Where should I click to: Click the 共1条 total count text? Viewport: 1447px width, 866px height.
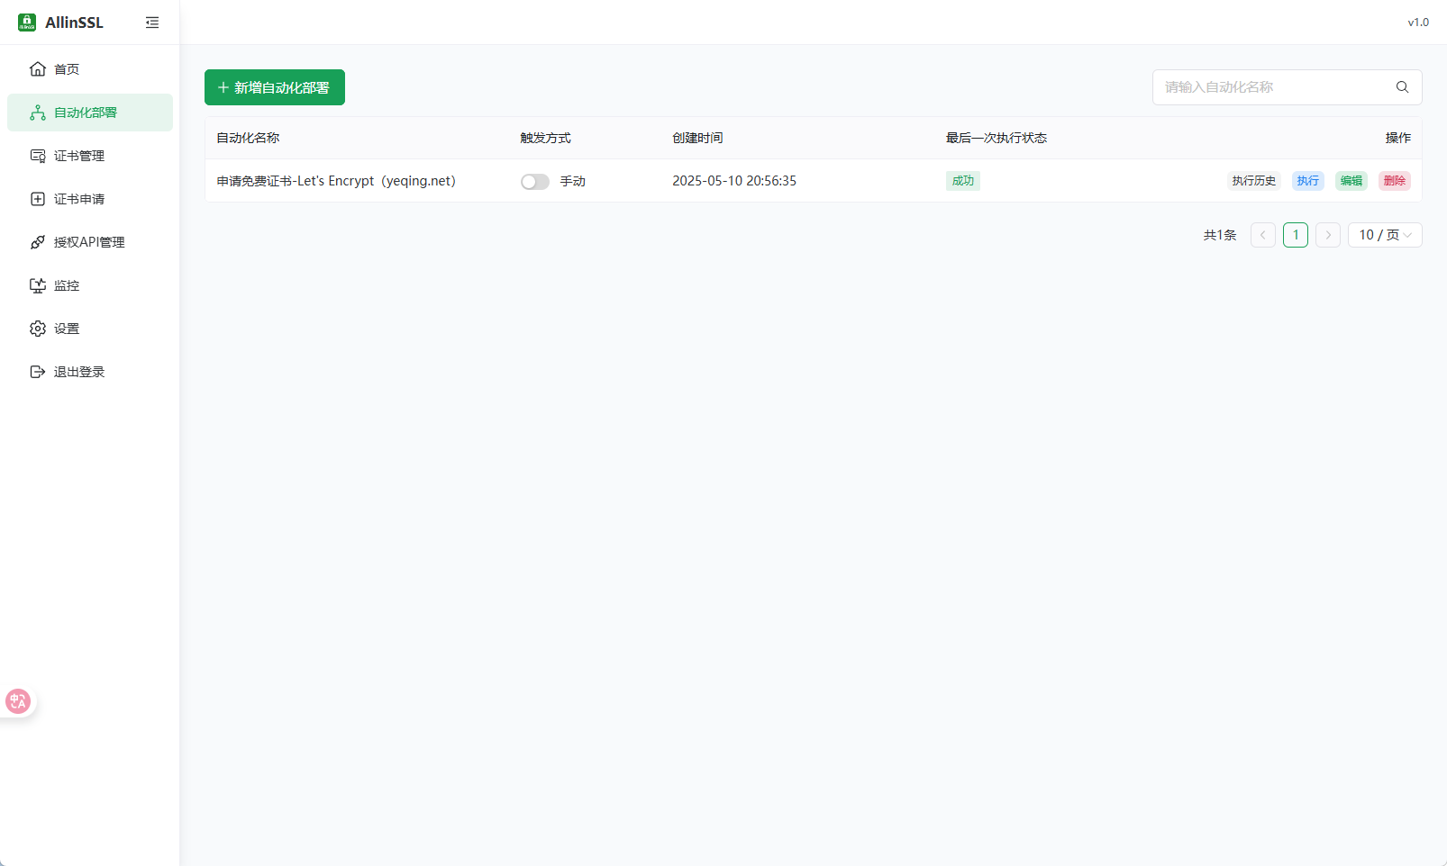tap(1220, 235)
